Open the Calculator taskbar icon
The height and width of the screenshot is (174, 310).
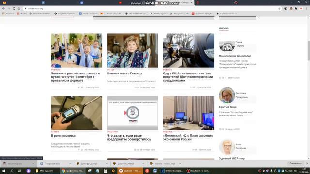106,171
